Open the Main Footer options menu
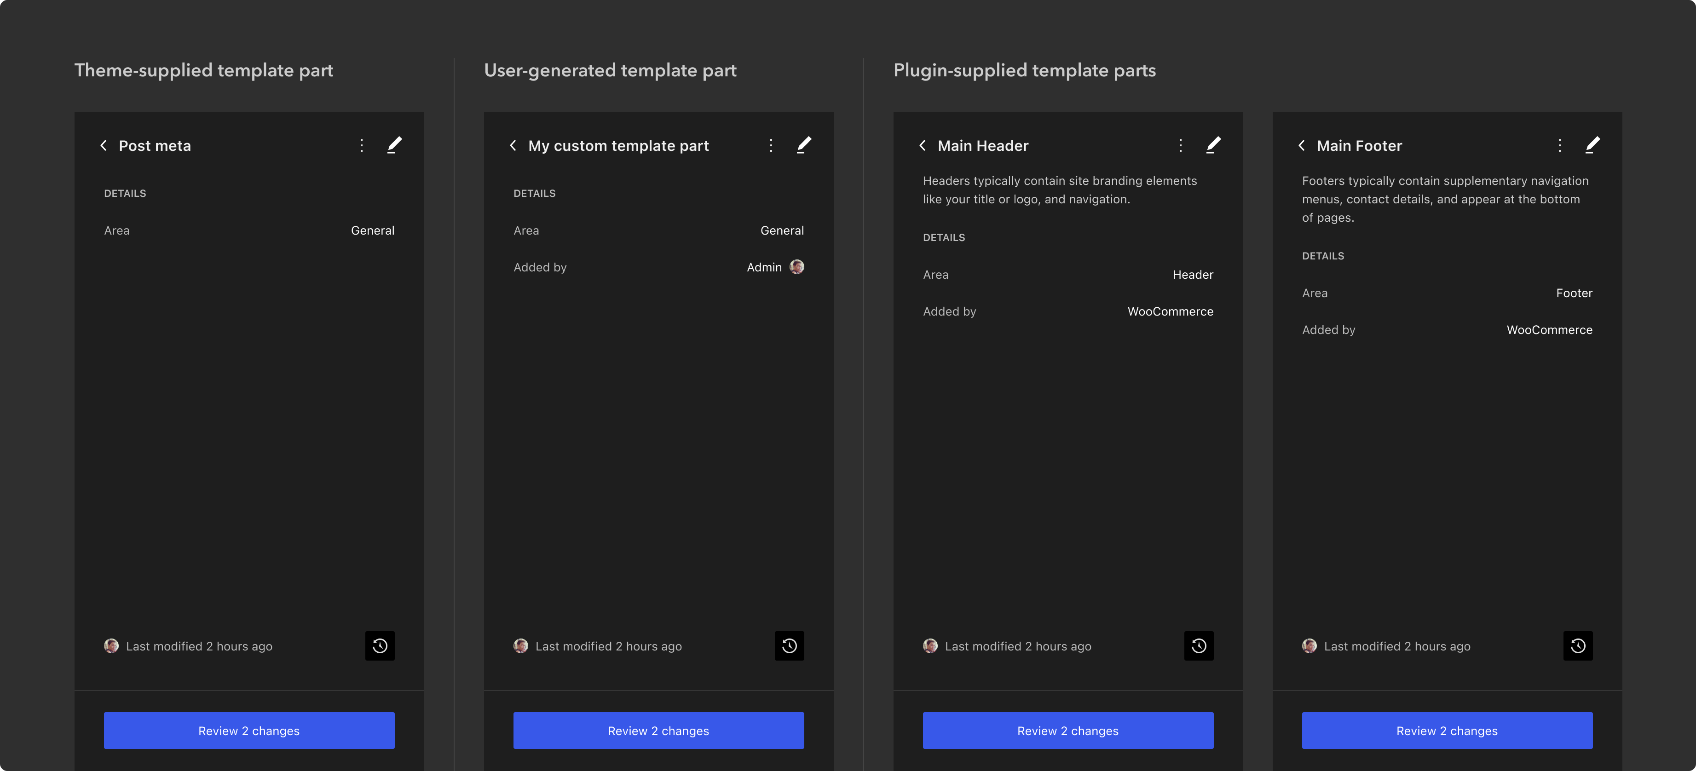Image resolution: width=1696 pixels, height=771 pixels. pos(1560,145)
